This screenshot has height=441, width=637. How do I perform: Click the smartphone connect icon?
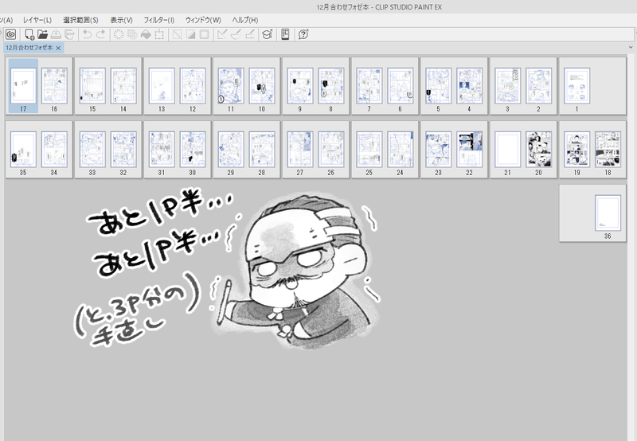point(285,34)
